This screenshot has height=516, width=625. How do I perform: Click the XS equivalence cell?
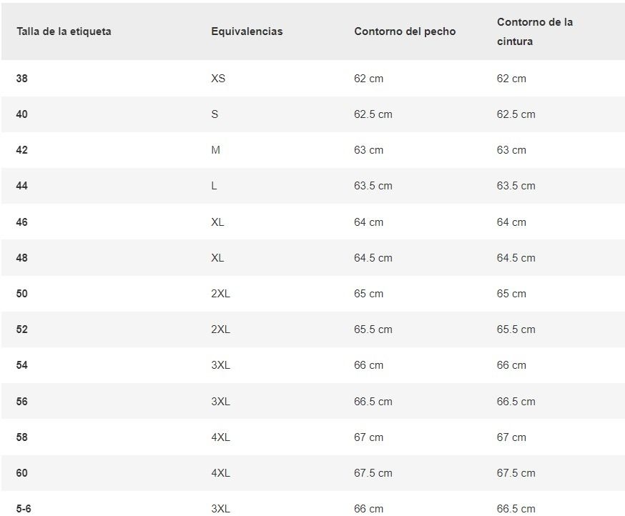(218, 79)
